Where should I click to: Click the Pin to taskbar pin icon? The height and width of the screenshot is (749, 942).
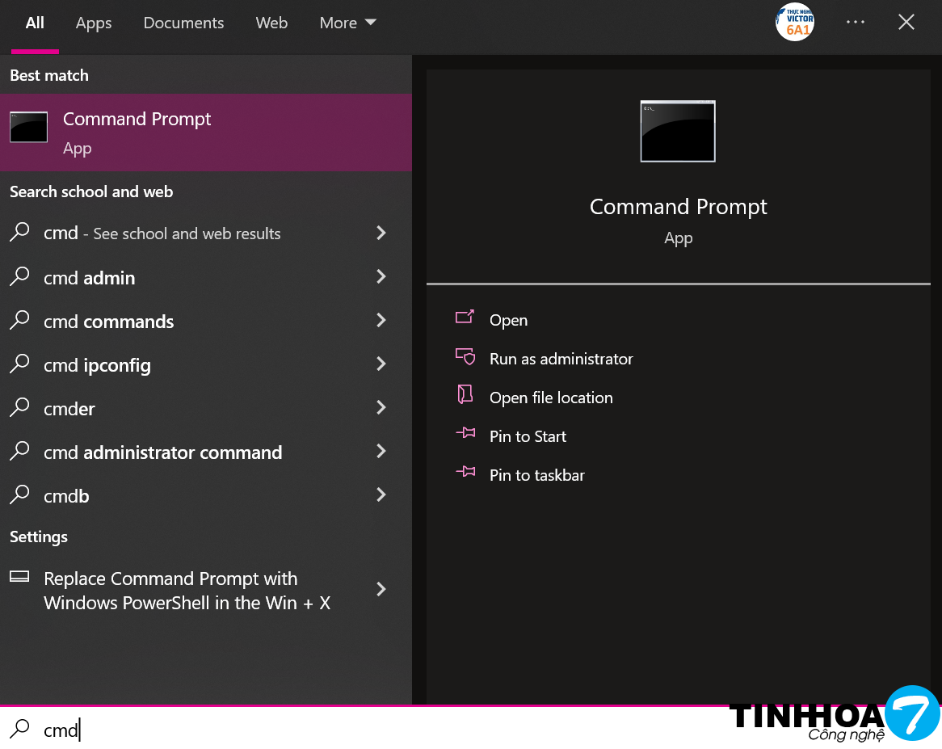[465, 473]
